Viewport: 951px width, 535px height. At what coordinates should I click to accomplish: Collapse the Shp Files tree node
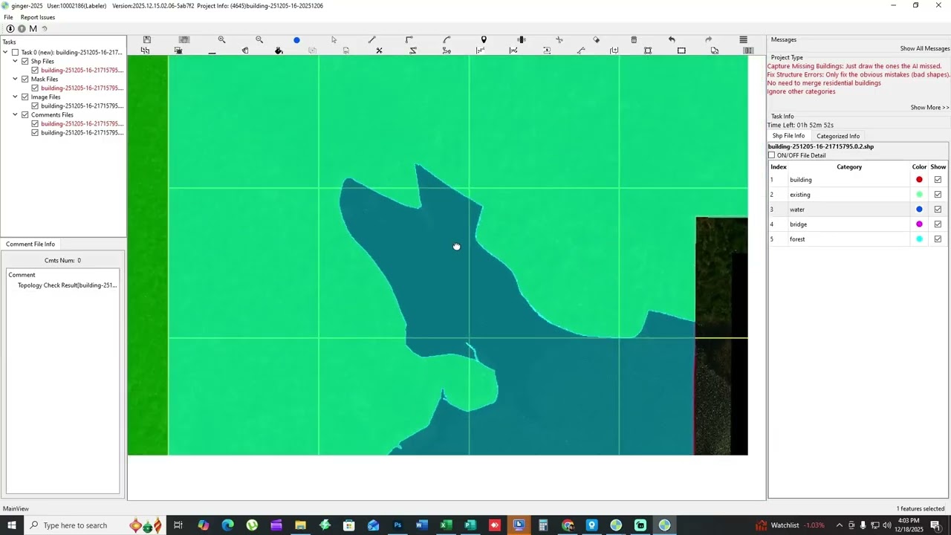(15, 62)
